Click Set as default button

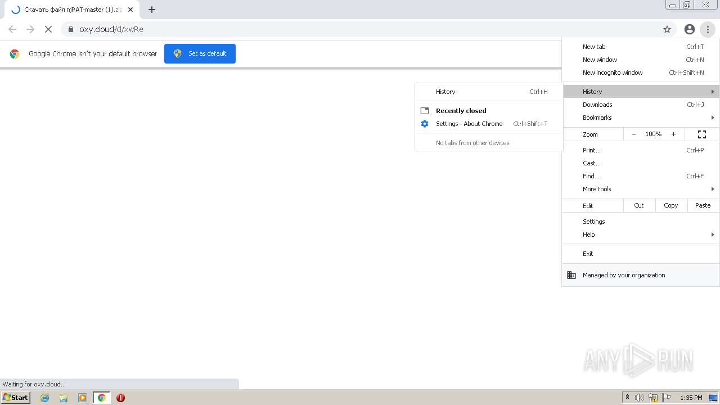(200, 53)
